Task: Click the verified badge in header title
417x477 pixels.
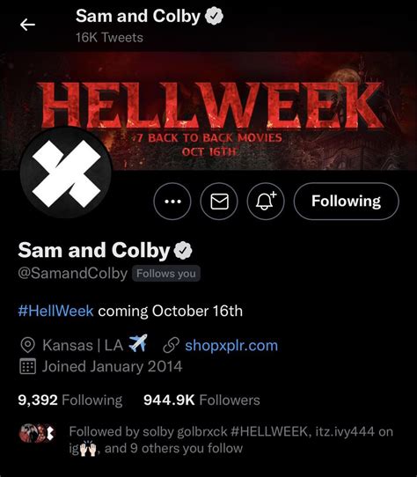Action: pos(214,17)
